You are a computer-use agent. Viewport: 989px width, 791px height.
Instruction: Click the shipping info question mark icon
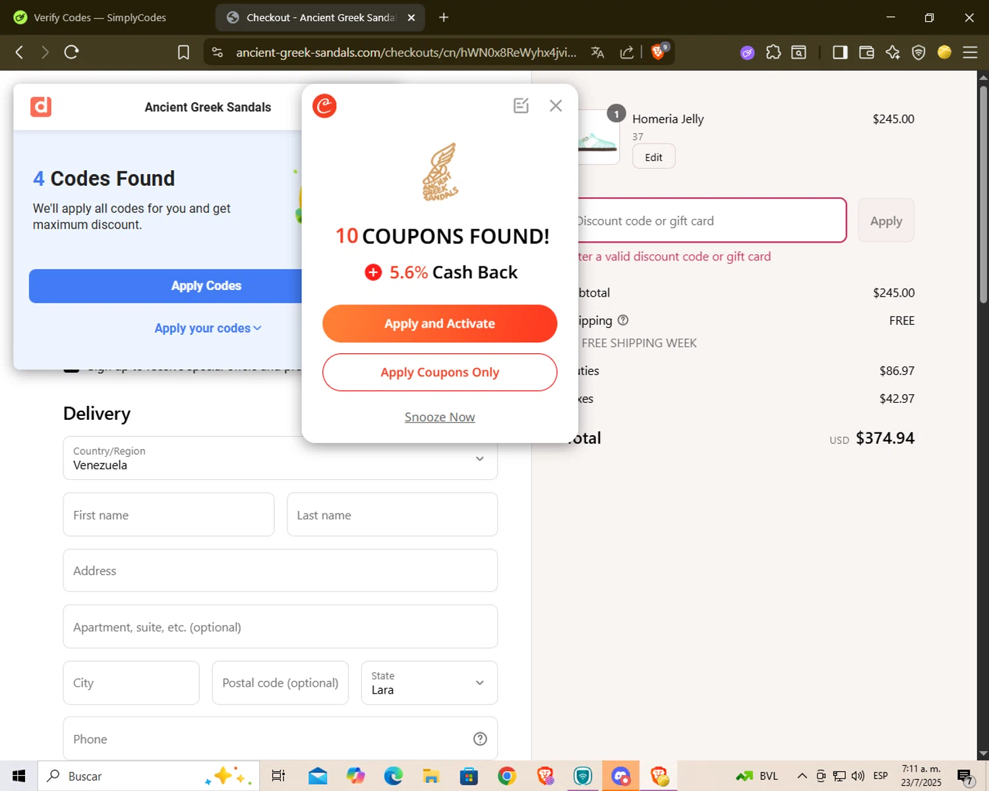tap(623, 320)
